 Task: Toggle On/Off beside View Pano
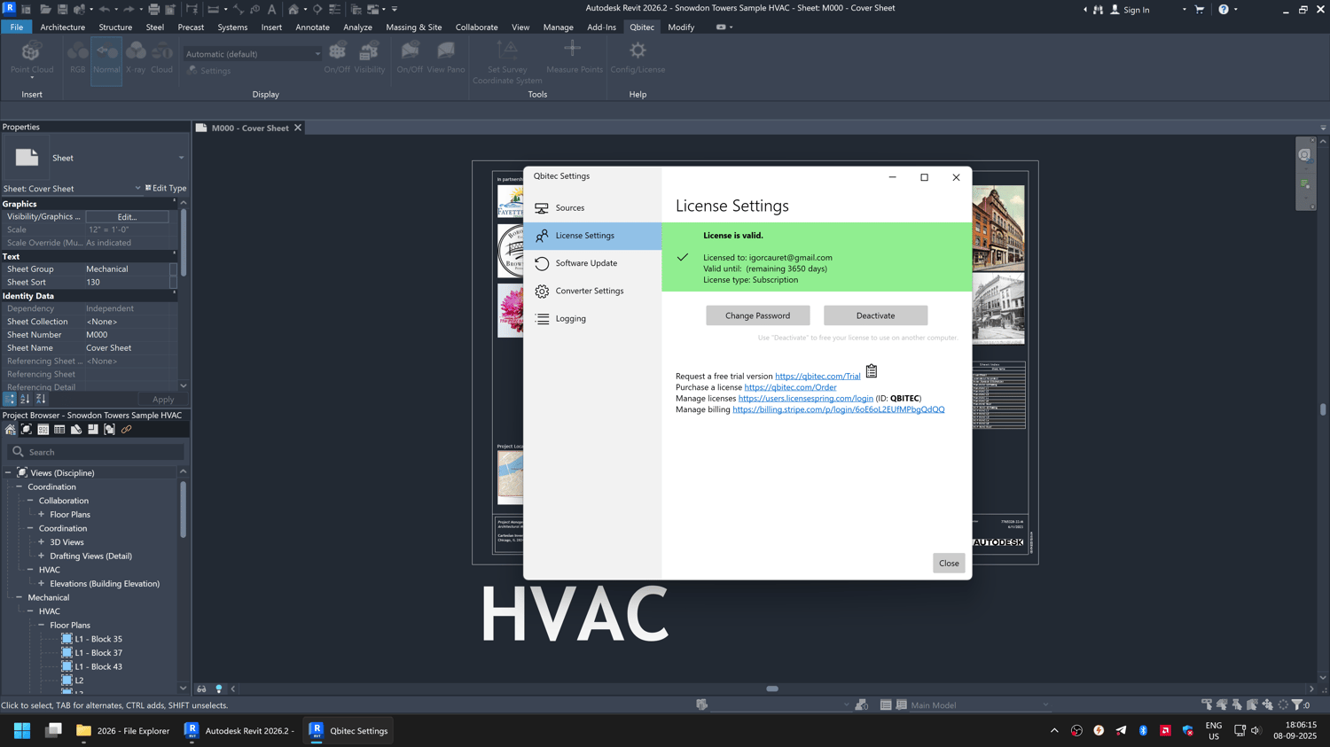coord(410,58)
